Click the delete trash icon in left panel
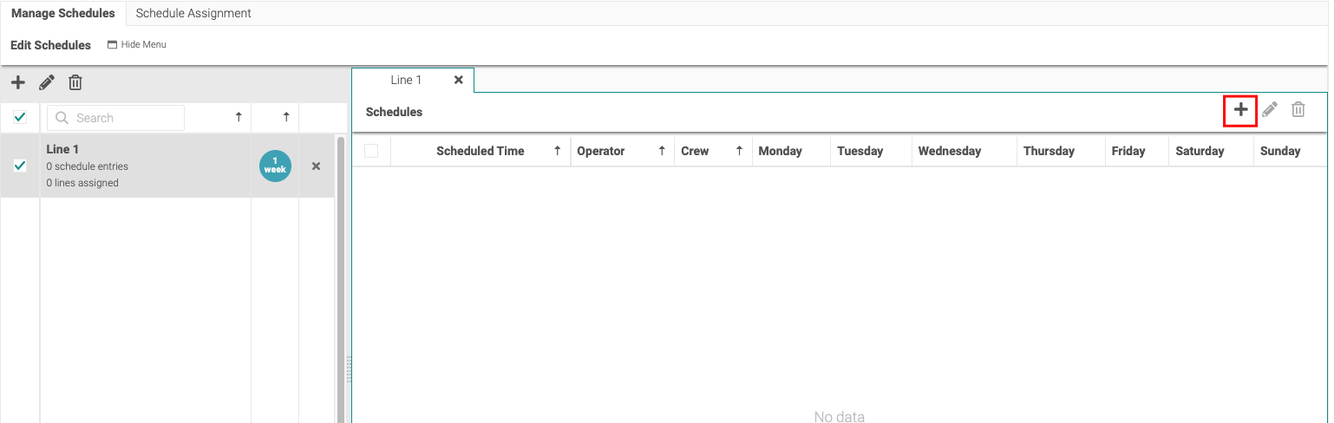Screen dimensions: 1334x423 (x=75, y=83)
